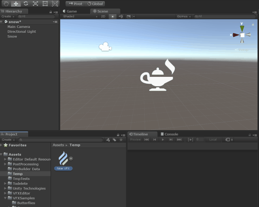Screen dimensions: 259x207
Task: Click the camera gizmo in scene
Action: click(105, 47)
